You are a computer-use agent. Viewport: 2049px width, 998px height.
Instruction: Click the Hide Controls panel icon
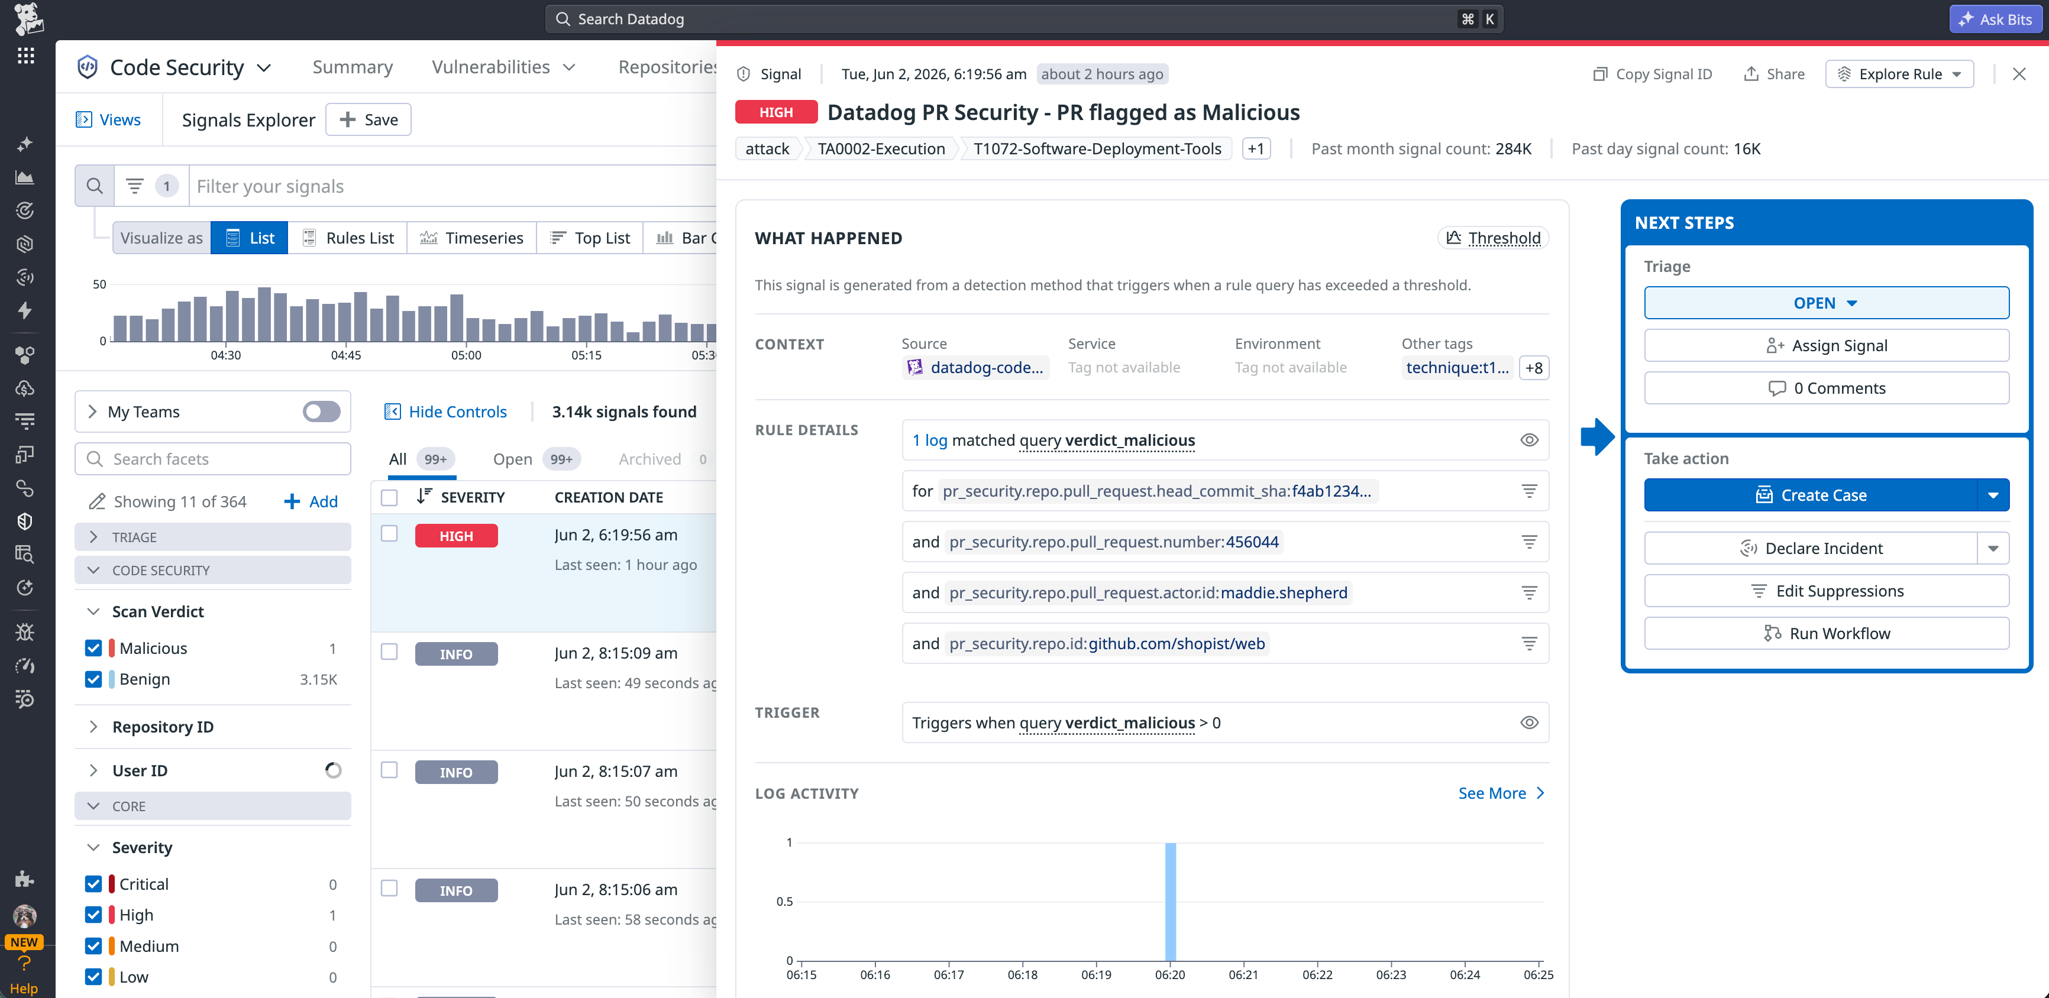point(392,411)
